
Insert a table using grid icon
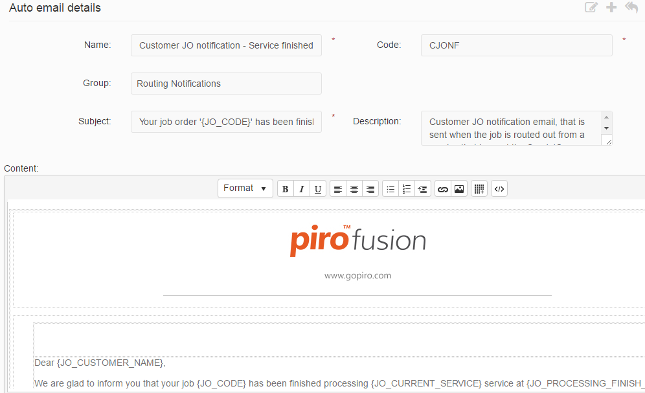click(479, 189)
